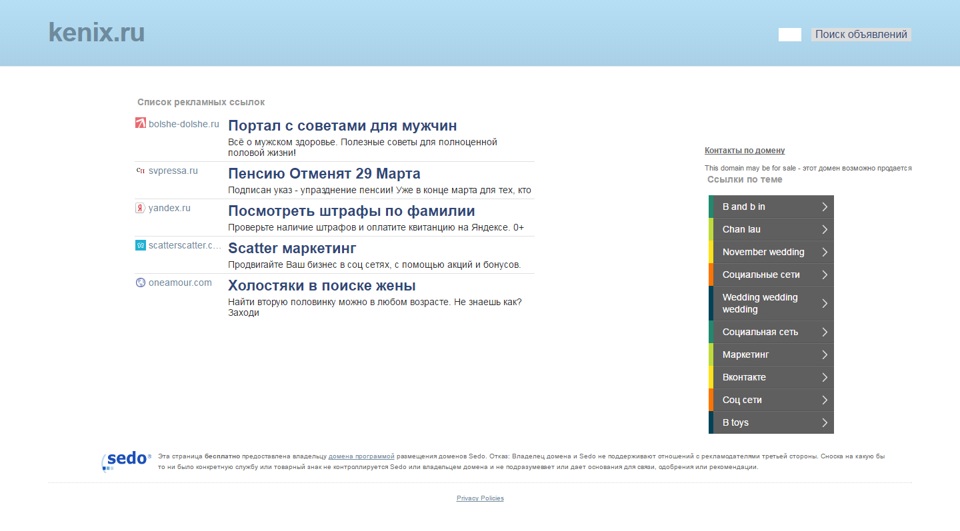Screen dimensions: 960x531
Task: Click the bolshe-dolshe.ru favicon icon
Action: [x=141, y=123]
